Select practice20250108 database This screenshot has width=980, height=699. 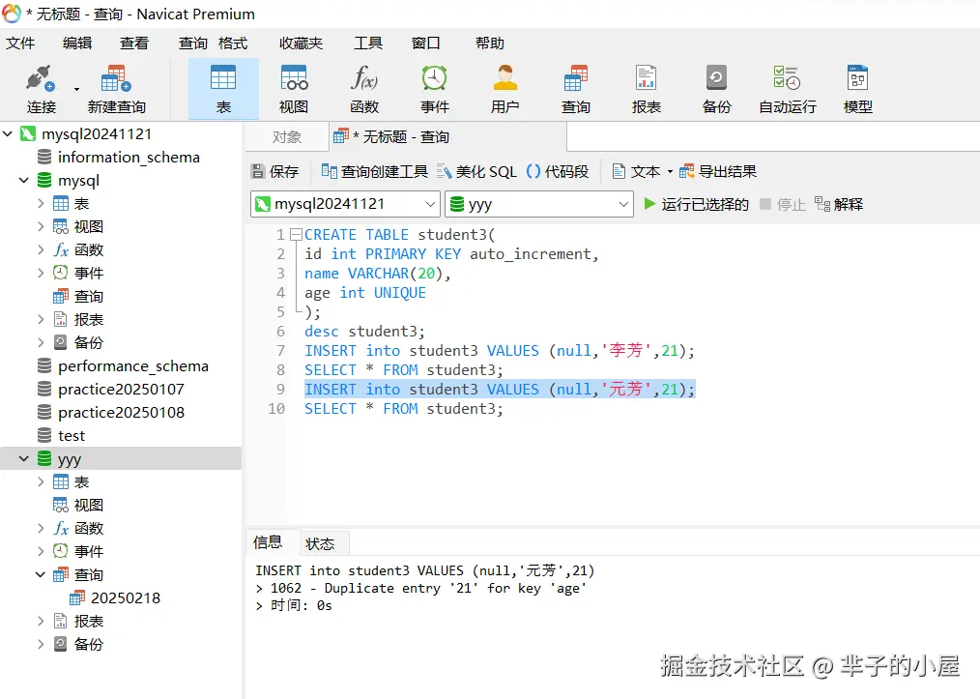tap(110, 412)
